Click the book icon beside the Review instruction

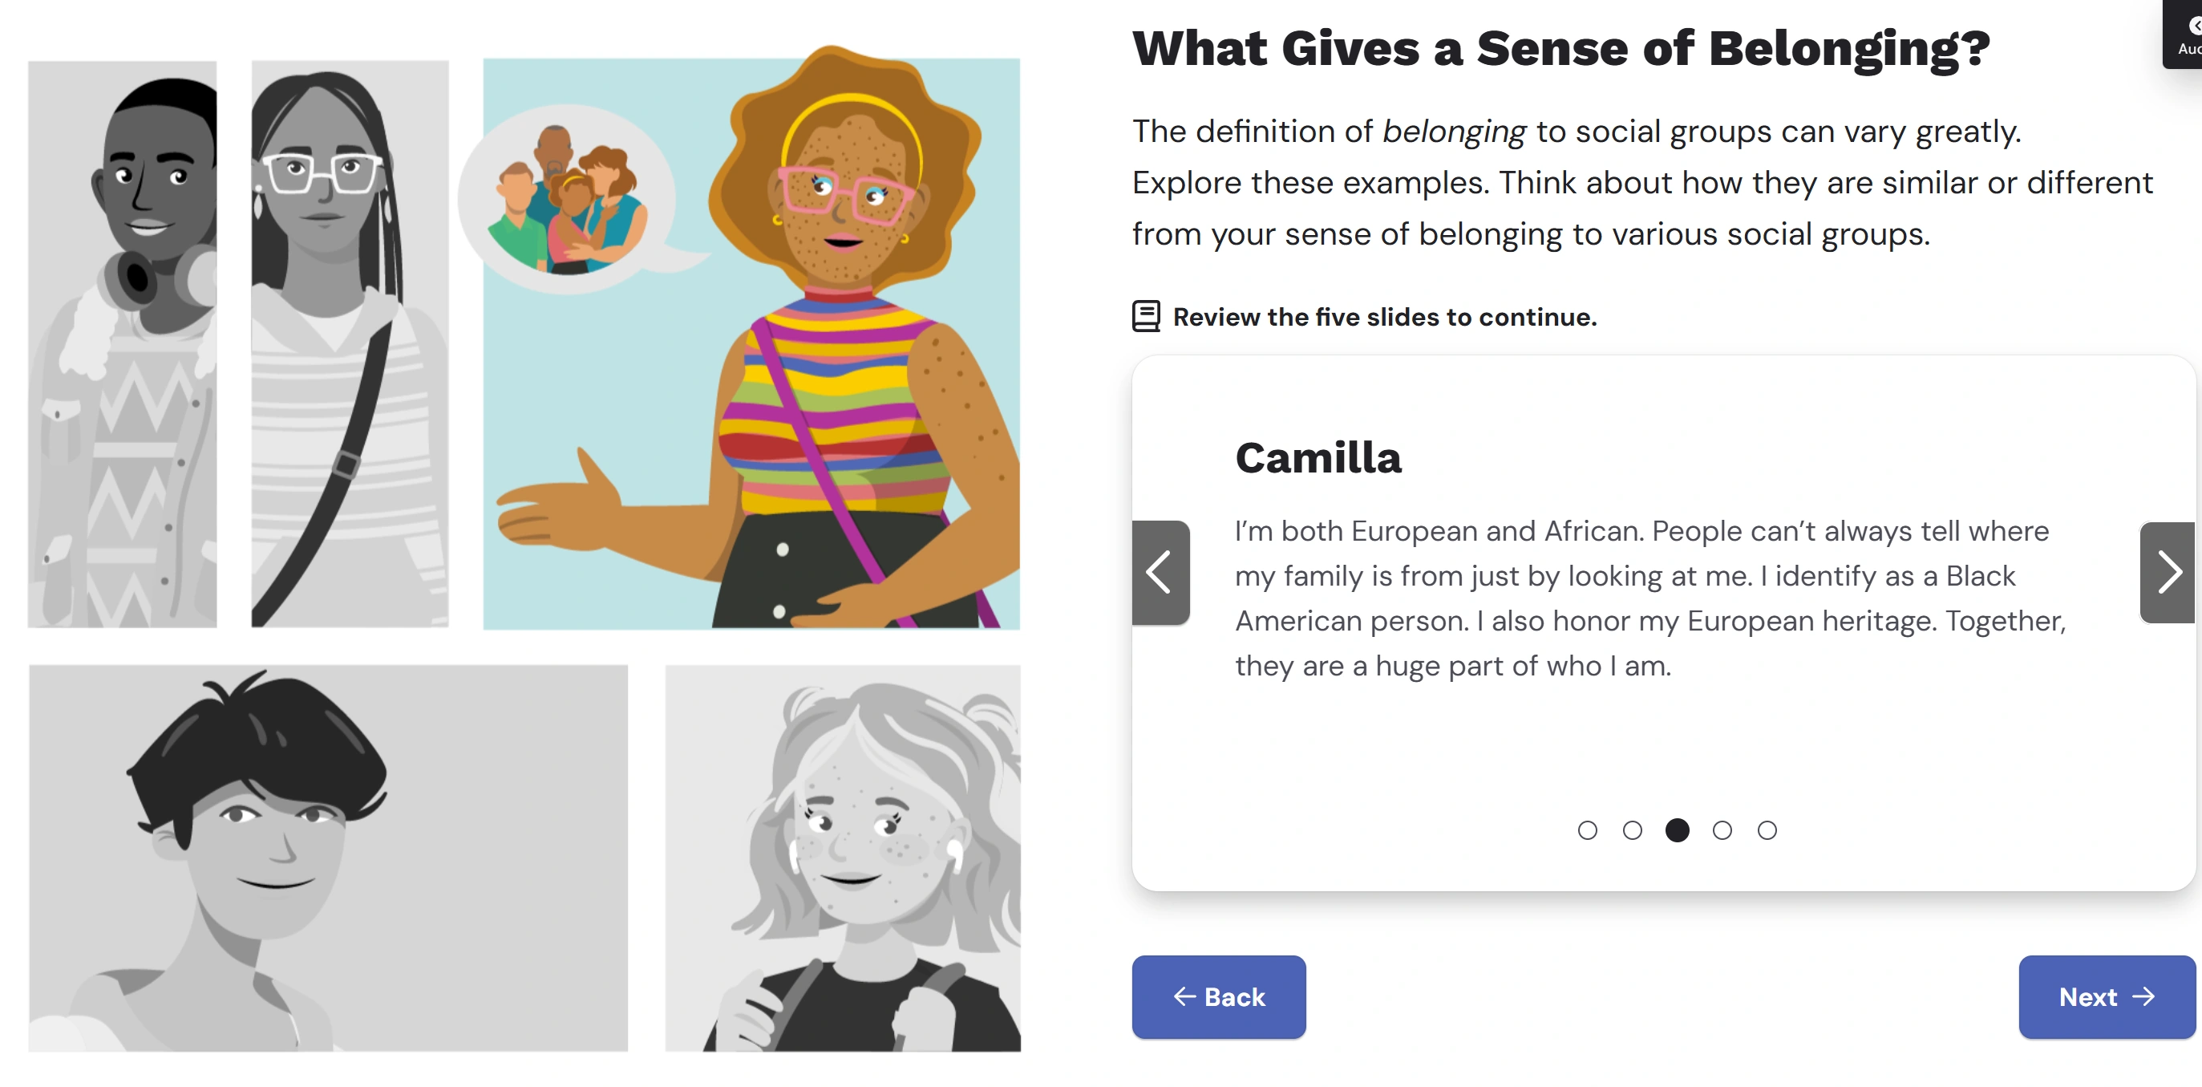[x=1145, y=316]
